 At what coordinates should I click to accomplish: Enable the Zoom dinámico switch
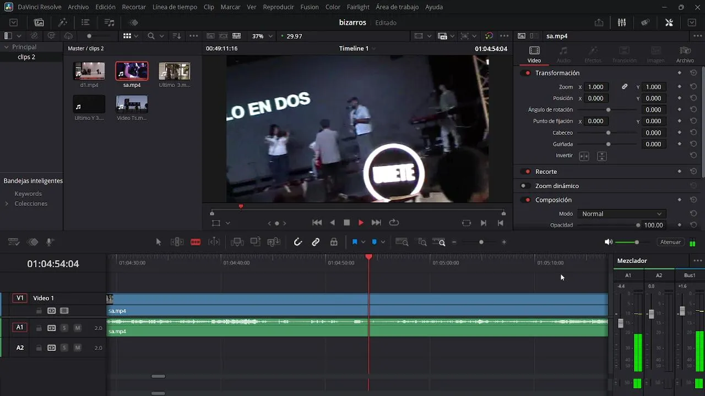[527, 186]
